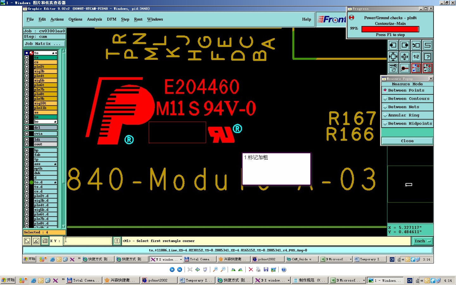Expand the outer taskbar quick launch chevron
This screenshot has width=456, height=285.
point(63,279)
